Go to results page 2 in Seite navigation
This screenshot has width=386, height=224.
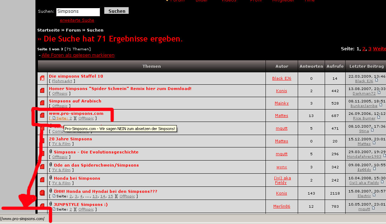point(364,49)
